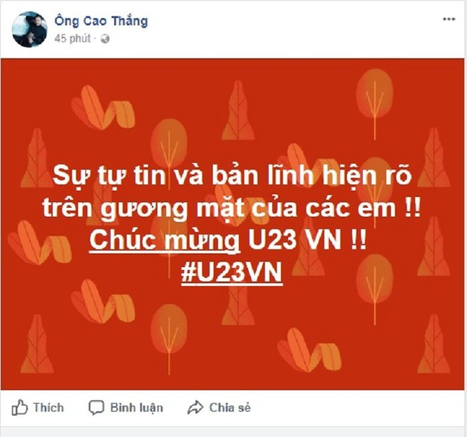Select the Bình luận label
The height and width of the screenshot is (437, 467).
[137, 408]
